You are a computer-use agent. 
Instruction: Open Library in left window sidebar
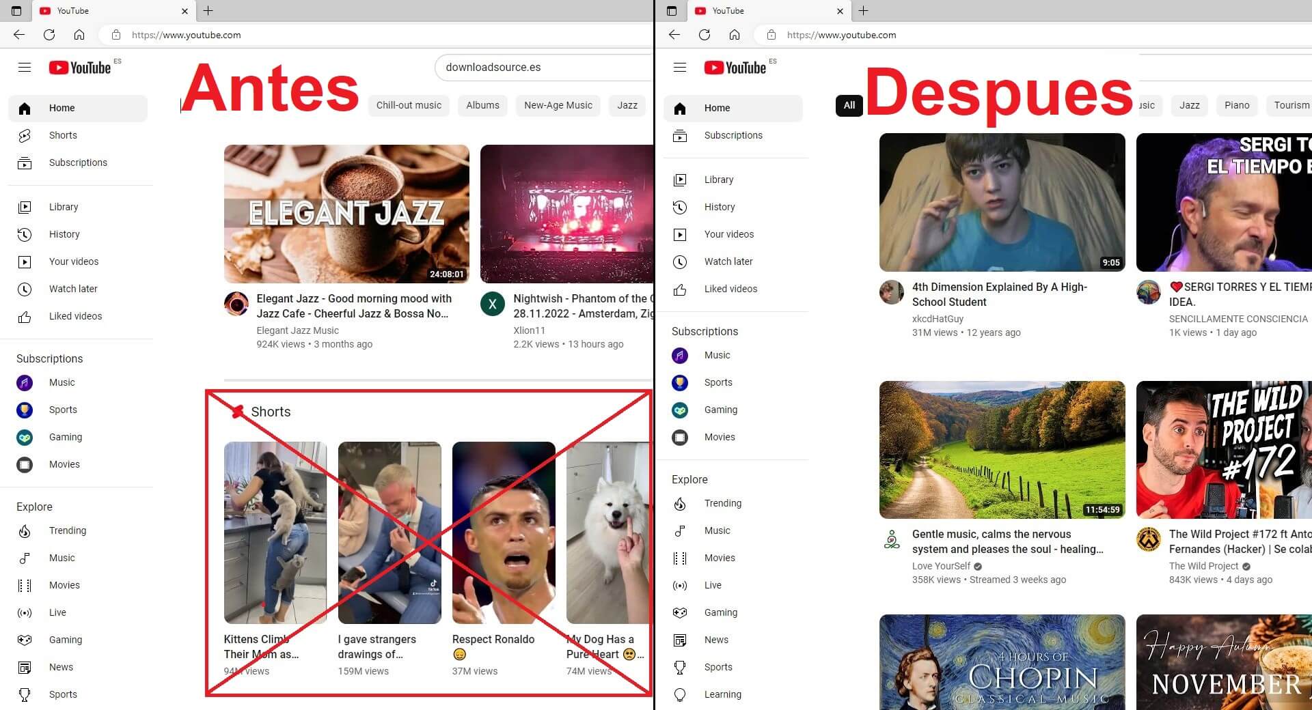tap(78, 207)
